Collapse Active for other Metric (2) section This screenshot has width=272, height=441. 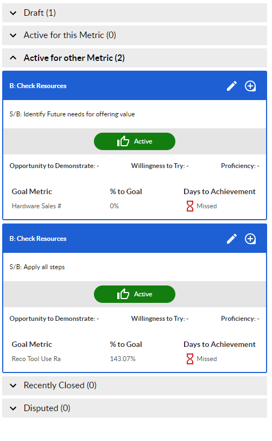click(135, 58)
